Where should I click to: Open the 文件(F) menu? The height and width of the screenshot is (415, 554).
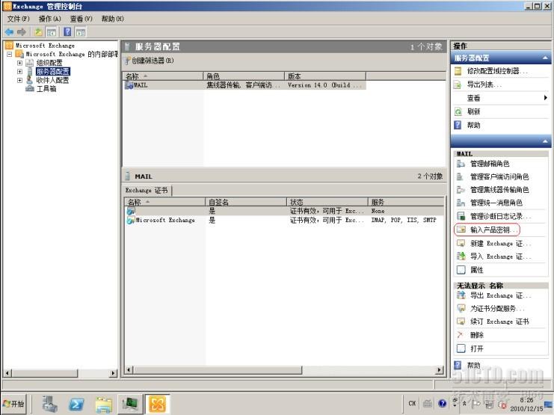click(x=19, y=19)
